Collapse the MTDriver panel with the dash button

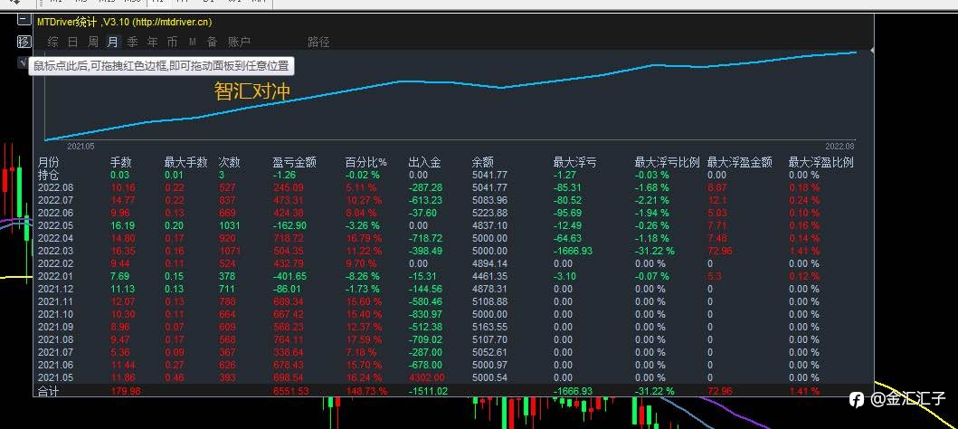24,19
